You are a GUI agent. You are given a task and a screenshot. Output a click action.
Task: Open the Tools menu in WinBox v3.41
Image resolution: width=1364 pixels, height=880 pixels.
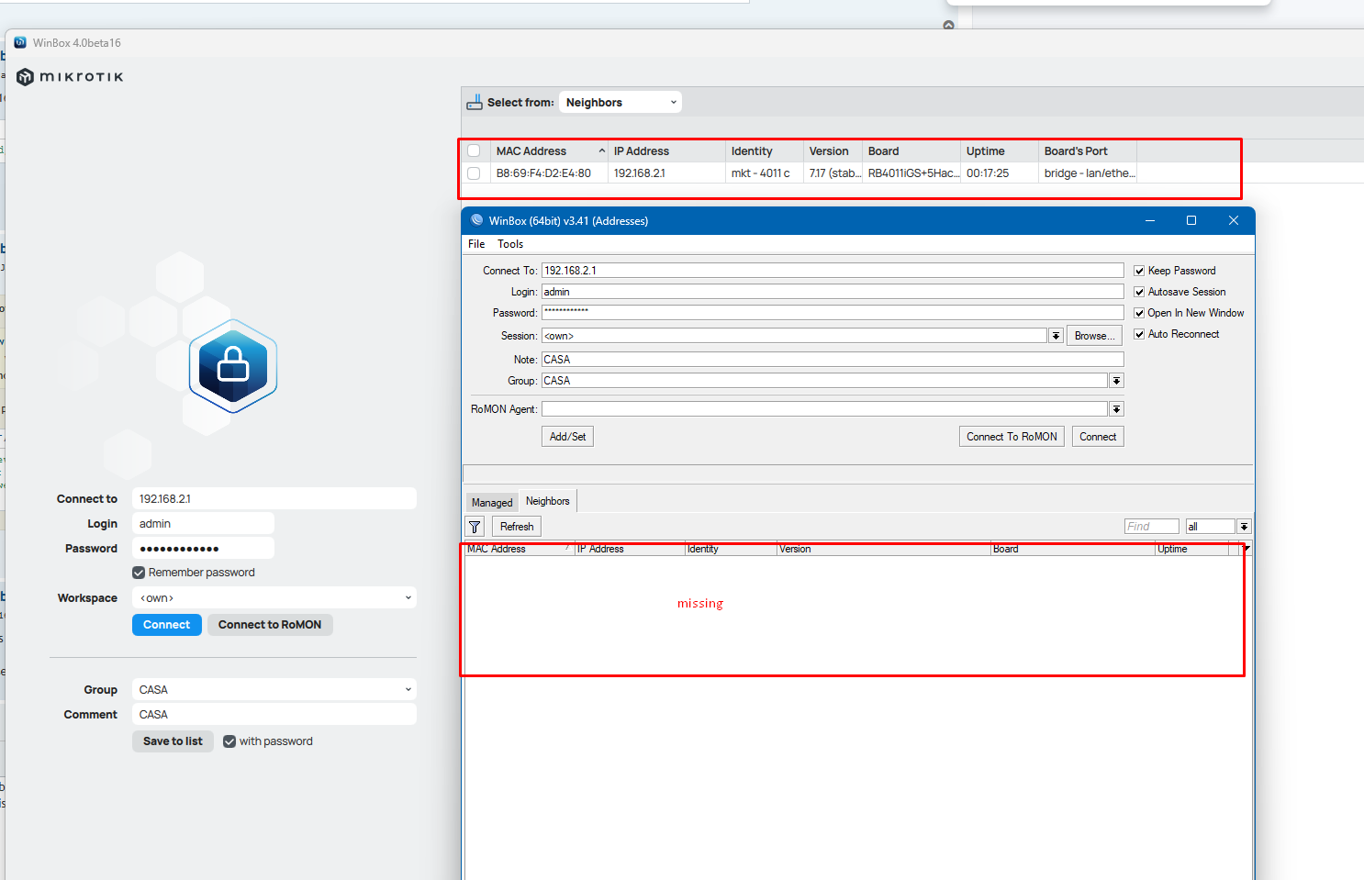510,244
